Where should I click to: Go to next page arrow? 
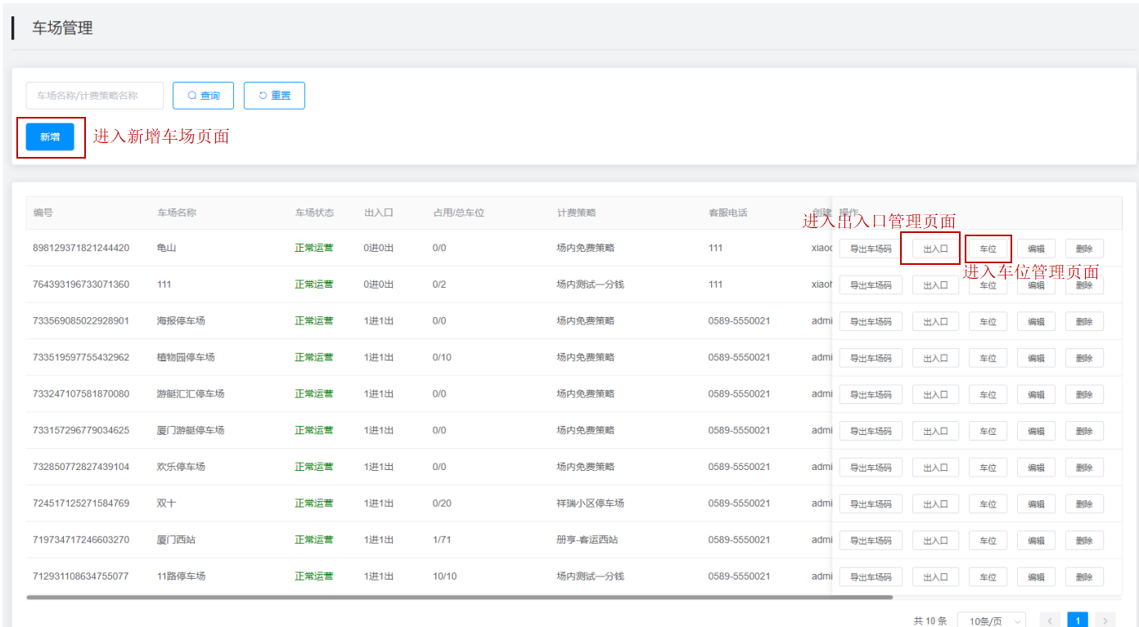pyautogui.click(x=1105, y=620)
